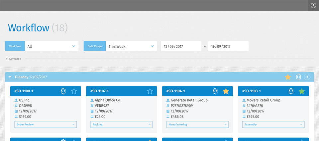Open Packing stage dropdown
Screen dimensions: 319x141
tap(122, 124)
